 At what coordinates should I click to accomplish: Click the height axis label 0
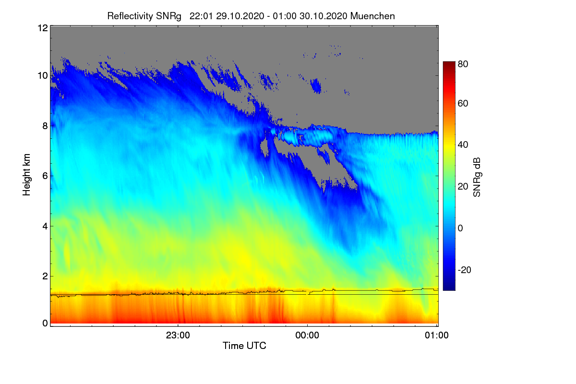point(45,323)
